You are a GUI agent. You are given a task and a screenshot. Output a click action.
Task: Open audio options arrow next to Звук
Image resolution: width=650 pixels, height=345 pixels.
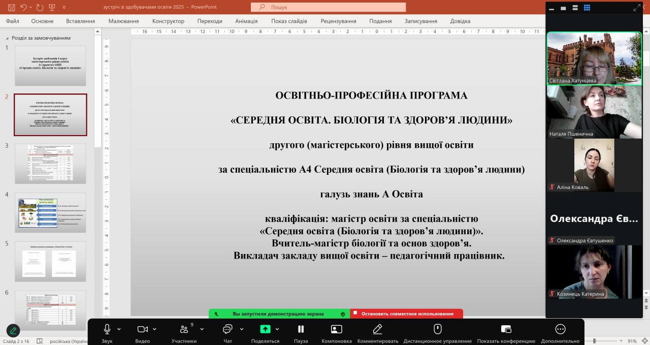pos(119,329)
